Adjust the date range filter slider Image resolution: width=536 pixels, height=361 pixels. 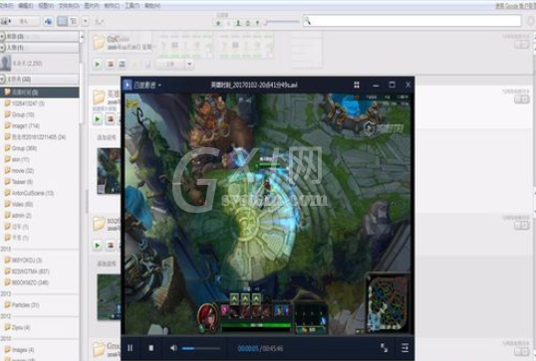pyautogui.click(x=283, y=22)
